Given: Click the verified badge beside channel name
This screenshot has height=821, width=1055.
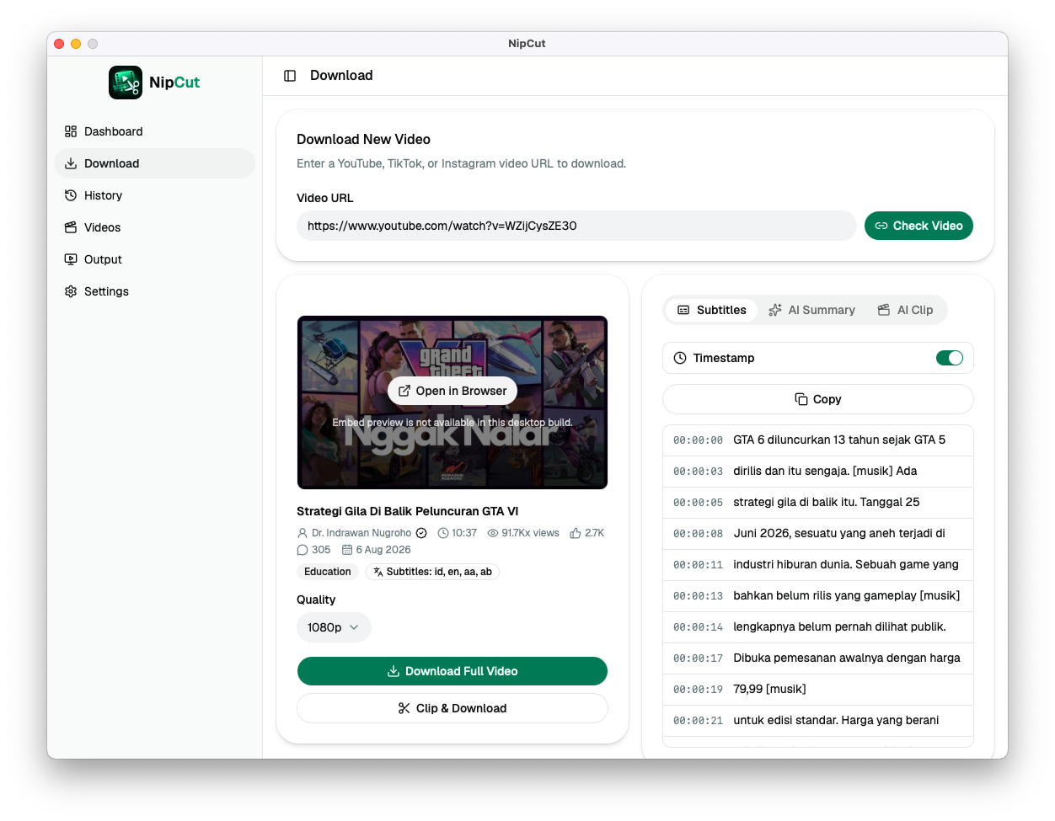Looking at the screenshot, I should tap(421, 533).
